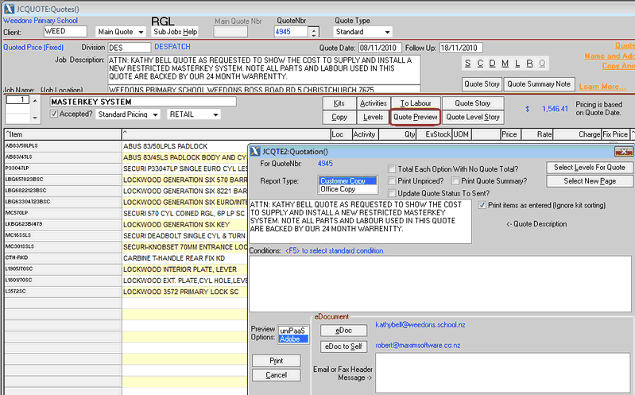Click the robert@maximsoftware.co.nz email address
The width and height of the screenshot is (635, 395).
[x=417, y=346]
